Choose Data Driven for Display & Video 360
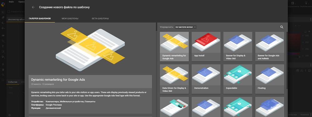The width and height of the screenshot is (312, 117). 174,79
